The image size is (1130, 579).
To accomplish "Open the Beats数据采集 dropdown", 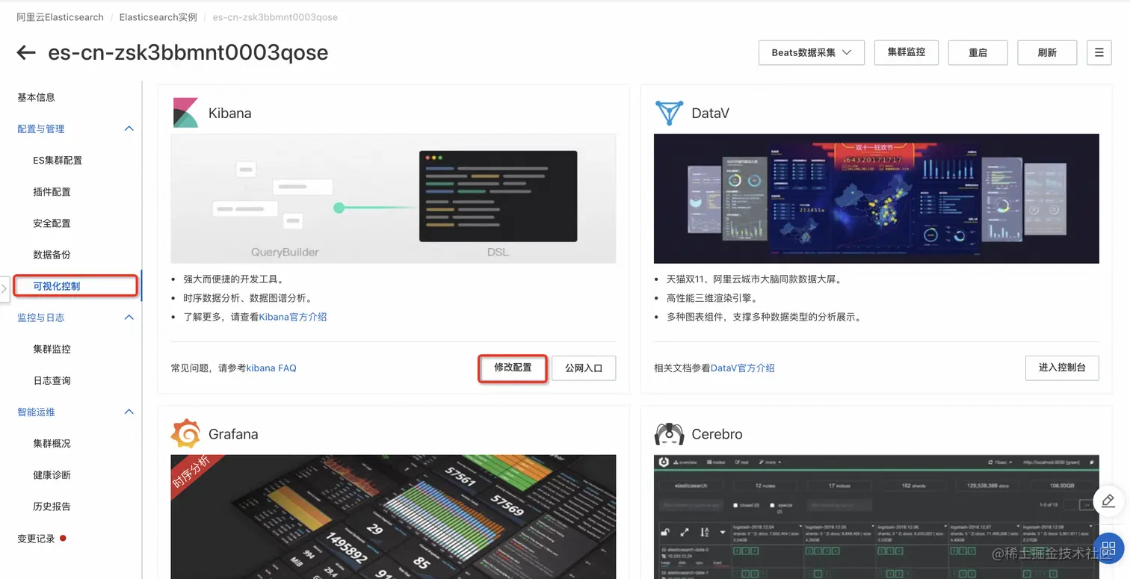I will pos(812,53).
